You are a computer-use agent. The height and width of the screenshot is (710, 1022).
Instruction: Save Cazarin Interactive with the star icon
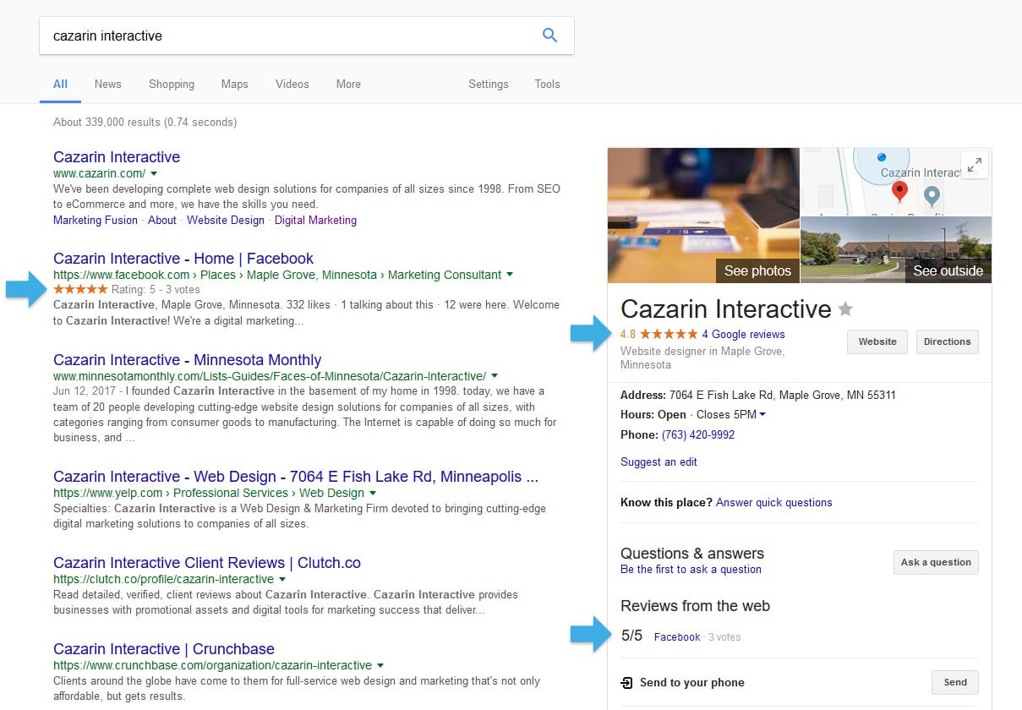(845, 309)
